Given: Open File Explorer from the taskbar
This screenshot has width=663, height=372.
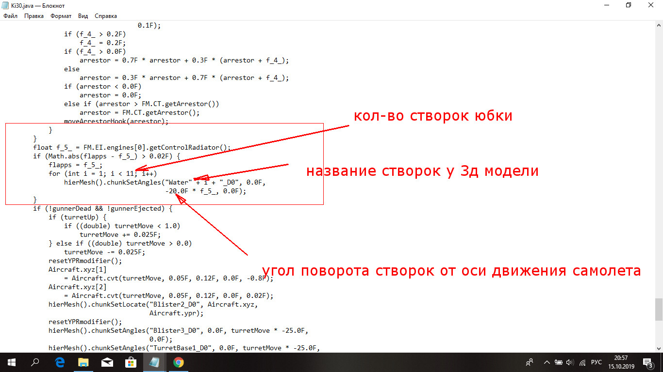Looking at the screenshot, I should pos(83,362).
